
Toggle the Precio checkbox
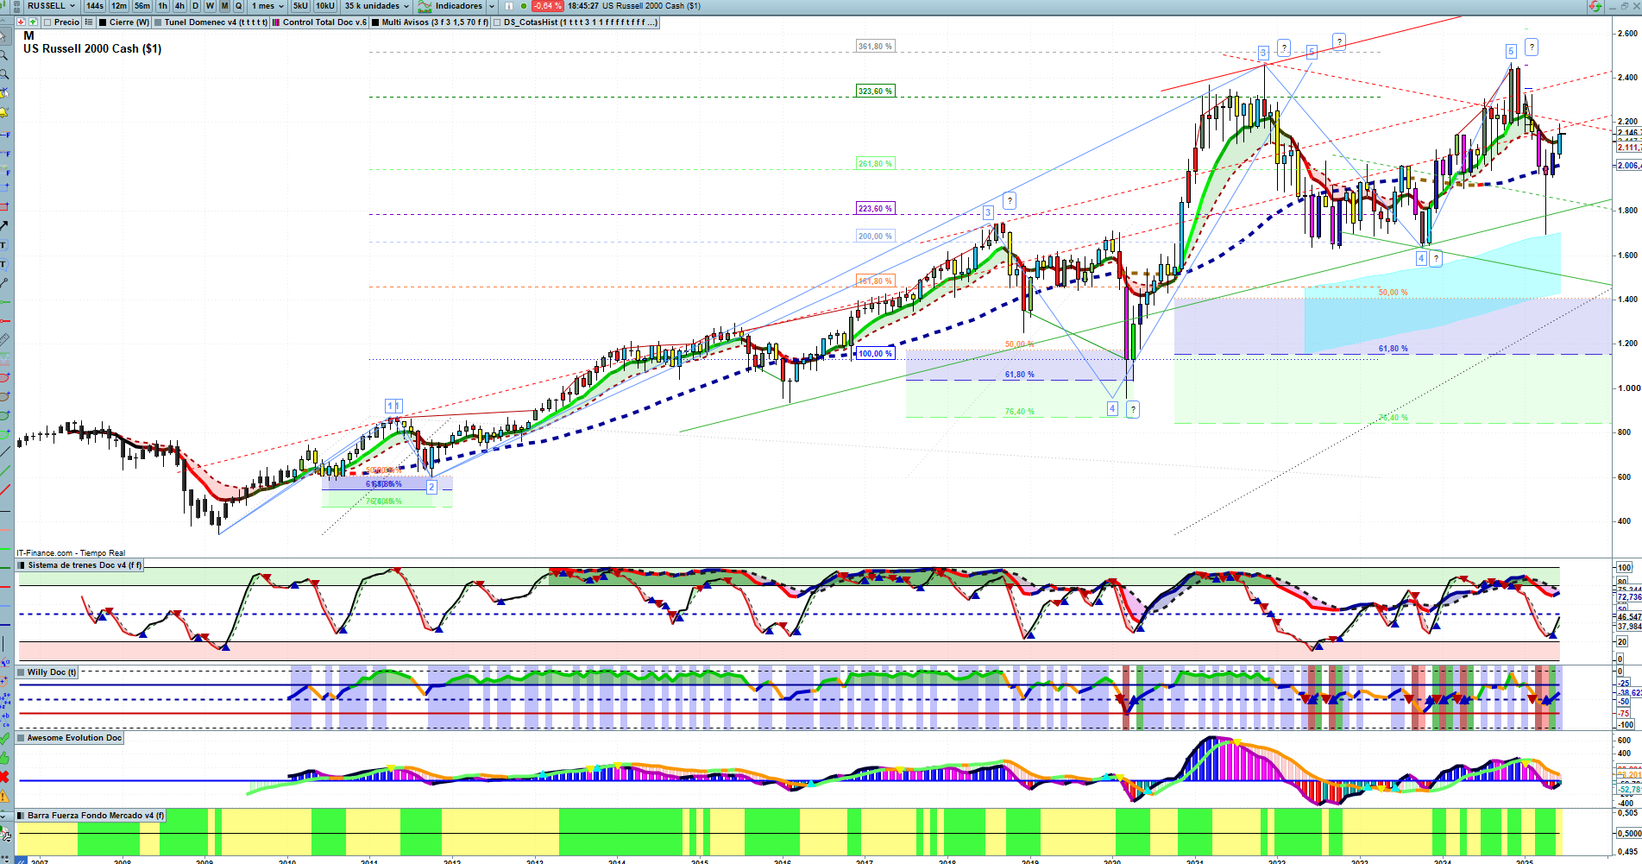tap(47, 22)
